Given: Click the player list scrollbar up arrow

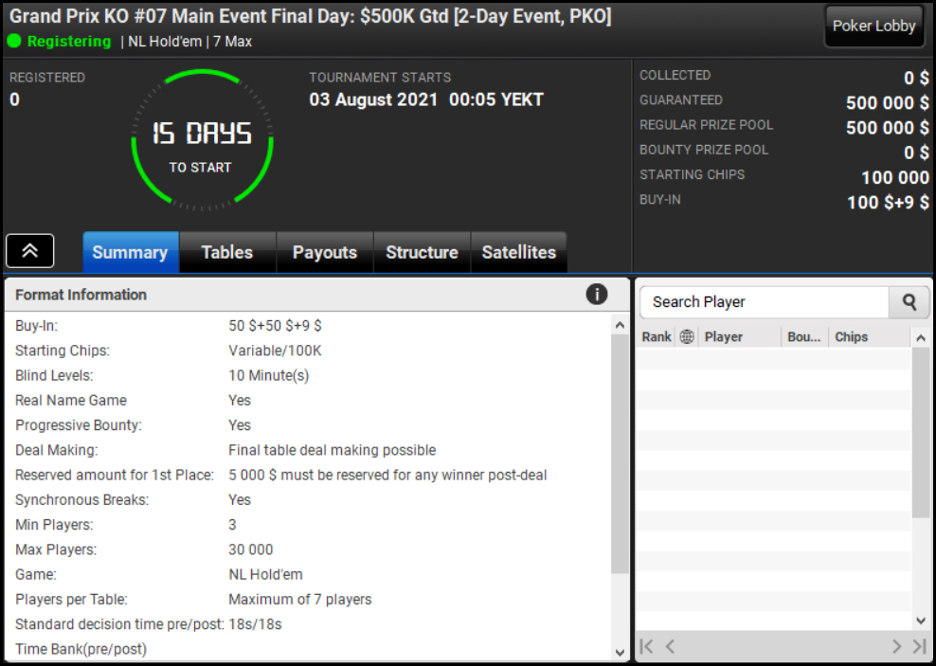Looking at the screenshot, I should click(921, 338).
